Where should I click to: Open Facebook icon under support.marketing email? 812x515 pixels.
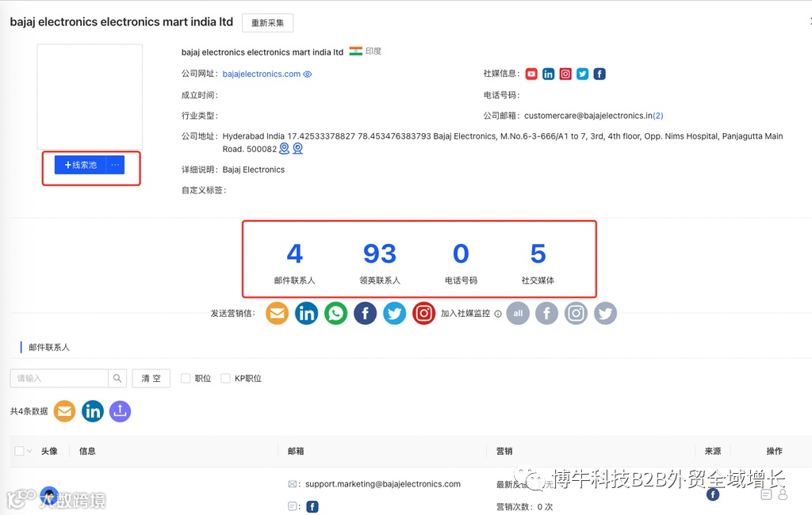312,507
